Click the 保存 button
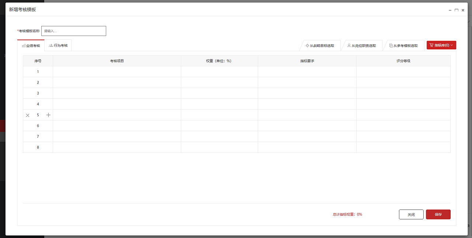Image resolution: width=472 pixels, height=238 pixels. (438, 214)
